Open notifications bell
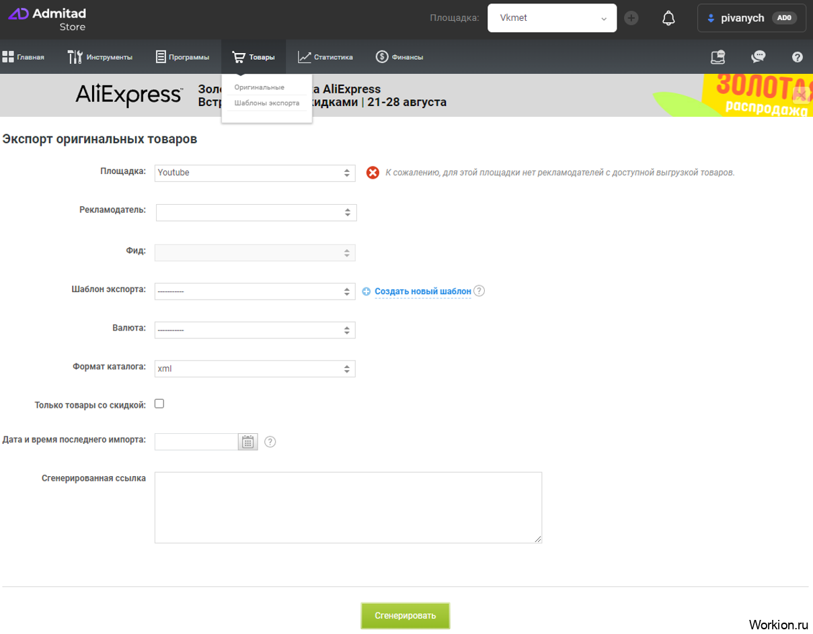Image resolution: width=813 pixels, height=634 pixels. (668, 18)
